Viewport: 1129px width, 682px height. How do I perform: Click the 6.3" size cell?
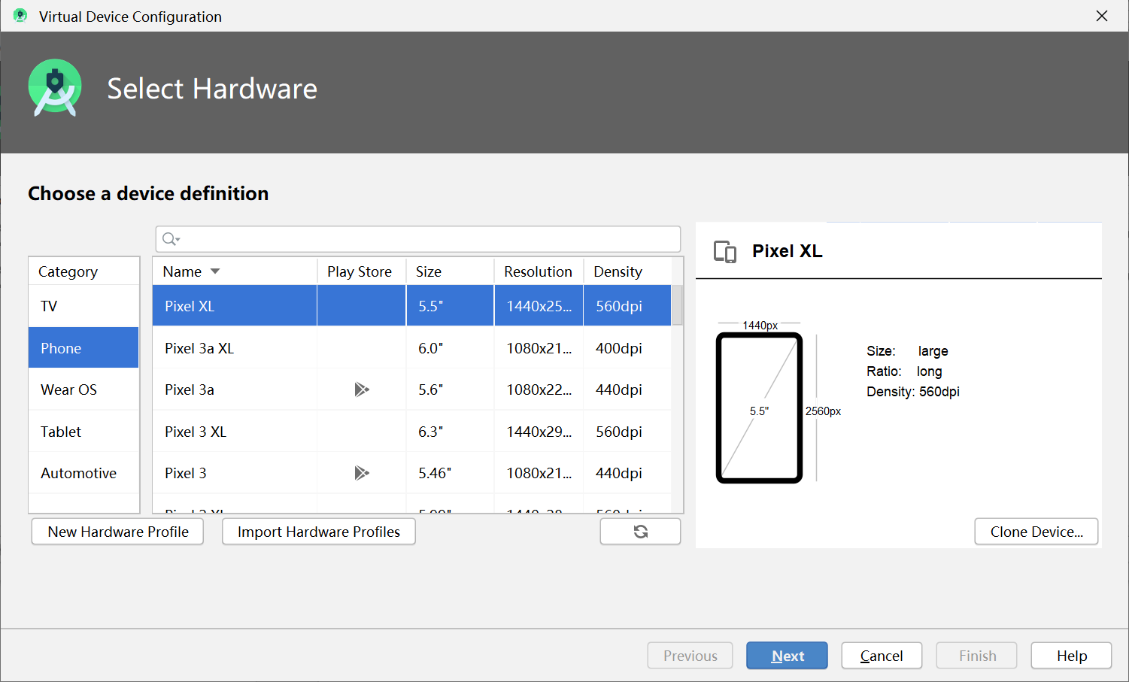[x=450, y=432]
